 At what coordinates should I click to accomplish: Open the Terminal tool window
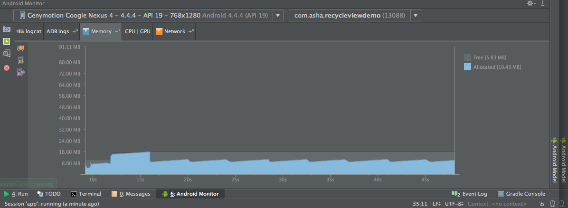point(86,194)
